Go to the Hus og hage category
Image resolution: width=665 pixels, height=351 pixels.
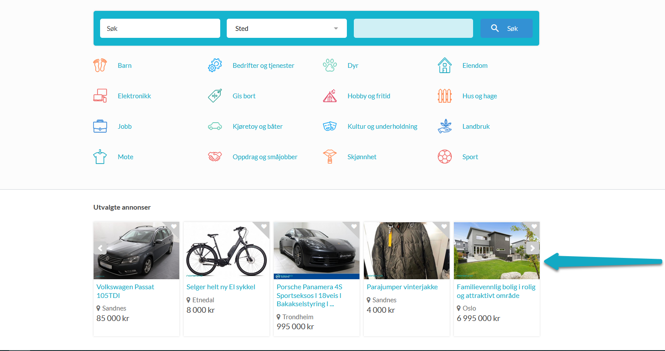tap(479, 96)
